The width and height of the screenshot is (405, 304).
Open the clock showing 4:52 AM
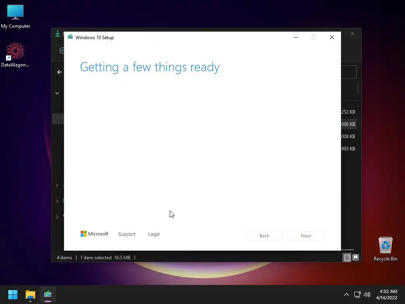click(x=387, y=294)
